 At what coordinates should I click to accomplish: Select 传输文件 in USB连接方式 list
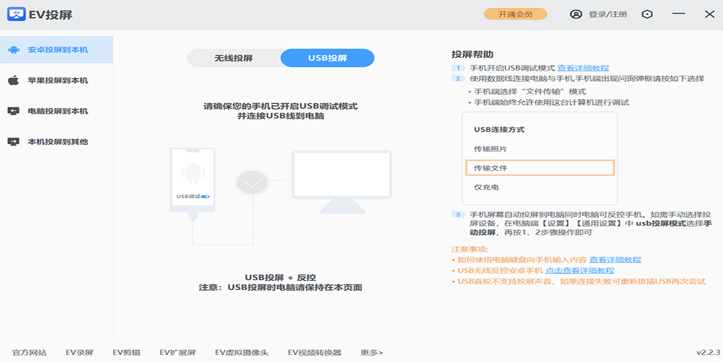(x=540, y=168)
